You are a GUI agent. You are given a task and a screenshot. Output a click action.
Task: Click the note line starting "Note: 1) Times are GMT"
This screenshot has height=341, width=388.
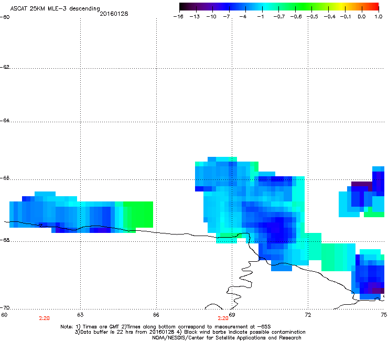[x=166, y=327]
